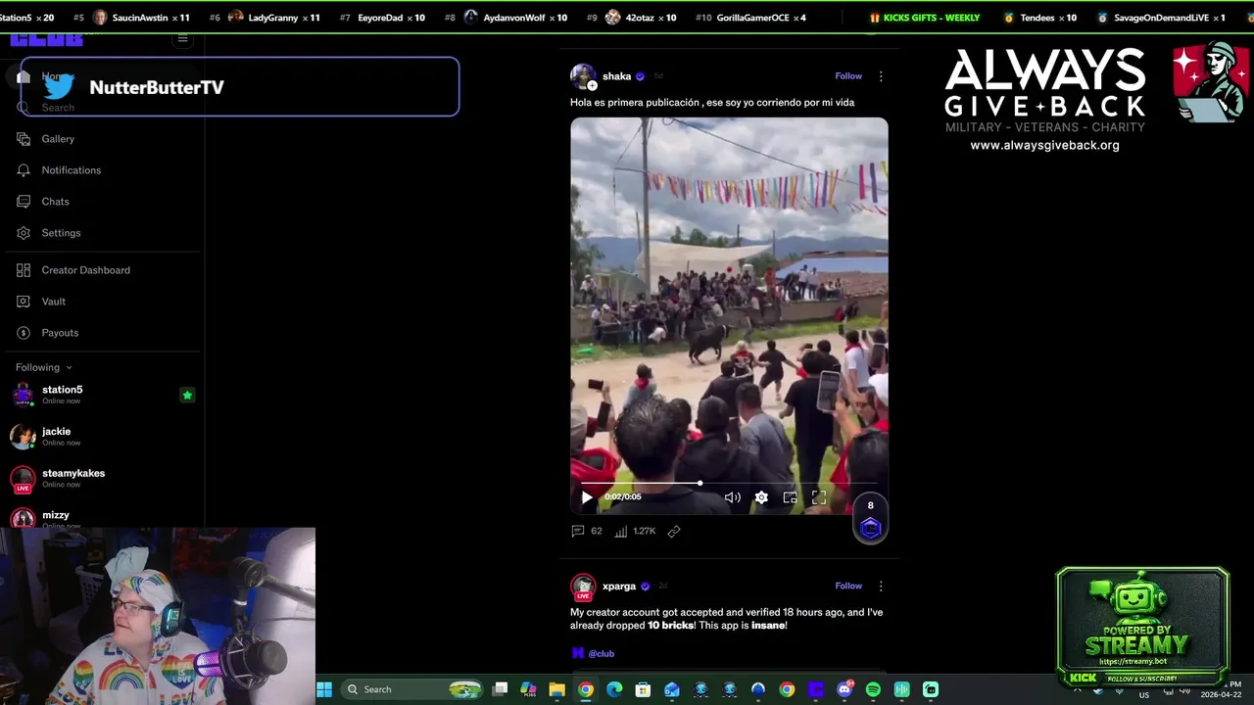Switch to active Chrome taskbar icon
The width and height of the screenshot is (1254, 705).
[x=585, y=689]
